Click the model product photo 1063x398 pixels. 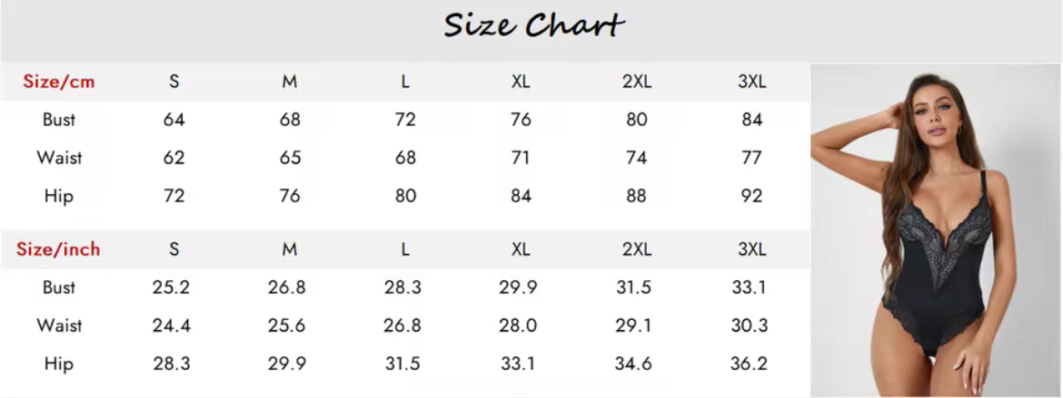[x=936, y=230]
